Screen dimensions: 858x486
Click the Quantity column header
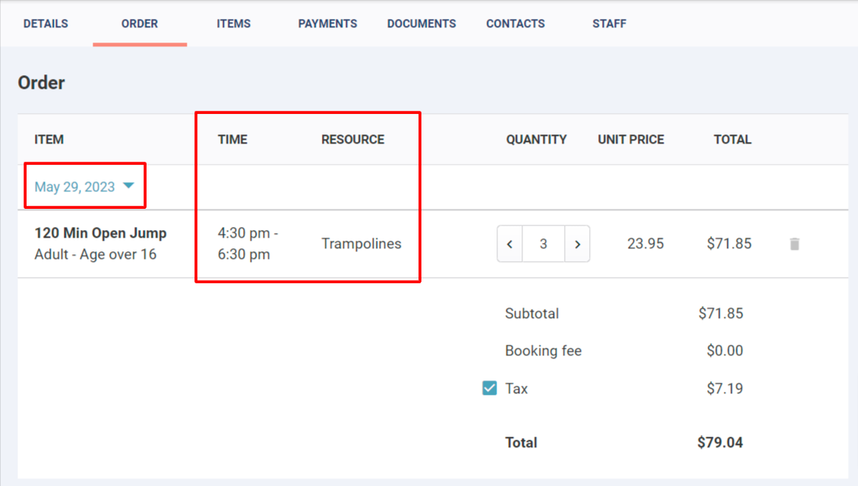coord(536,140)
